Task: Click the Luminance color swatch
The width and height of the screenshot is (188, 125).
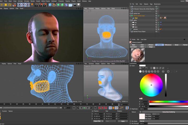Action: (142, 66)
